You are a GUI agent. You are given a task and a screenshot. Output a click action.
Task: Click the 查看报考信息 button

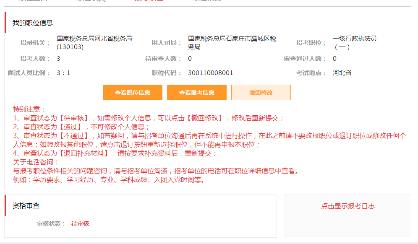pos(196,92)
